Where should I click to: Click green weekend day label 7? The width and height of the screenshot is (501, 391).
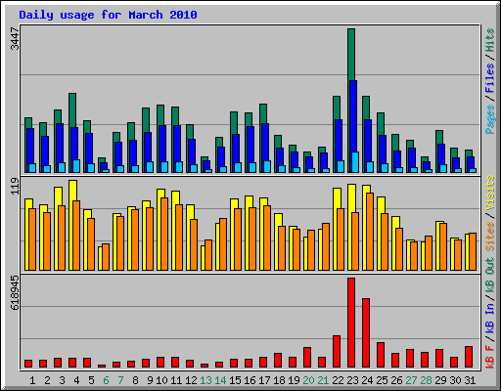(x=120, y=380)
